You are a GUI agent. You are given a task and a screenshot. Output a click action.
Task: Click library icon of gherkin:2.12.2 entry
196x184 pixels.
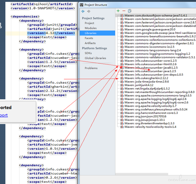pos(122,78)
